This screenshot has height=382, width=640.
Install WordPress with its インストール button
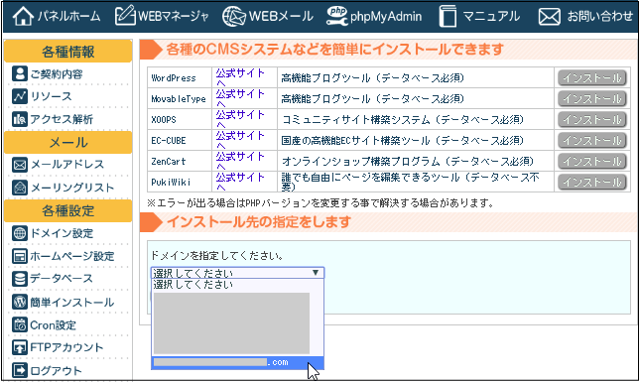click(592, 77)
